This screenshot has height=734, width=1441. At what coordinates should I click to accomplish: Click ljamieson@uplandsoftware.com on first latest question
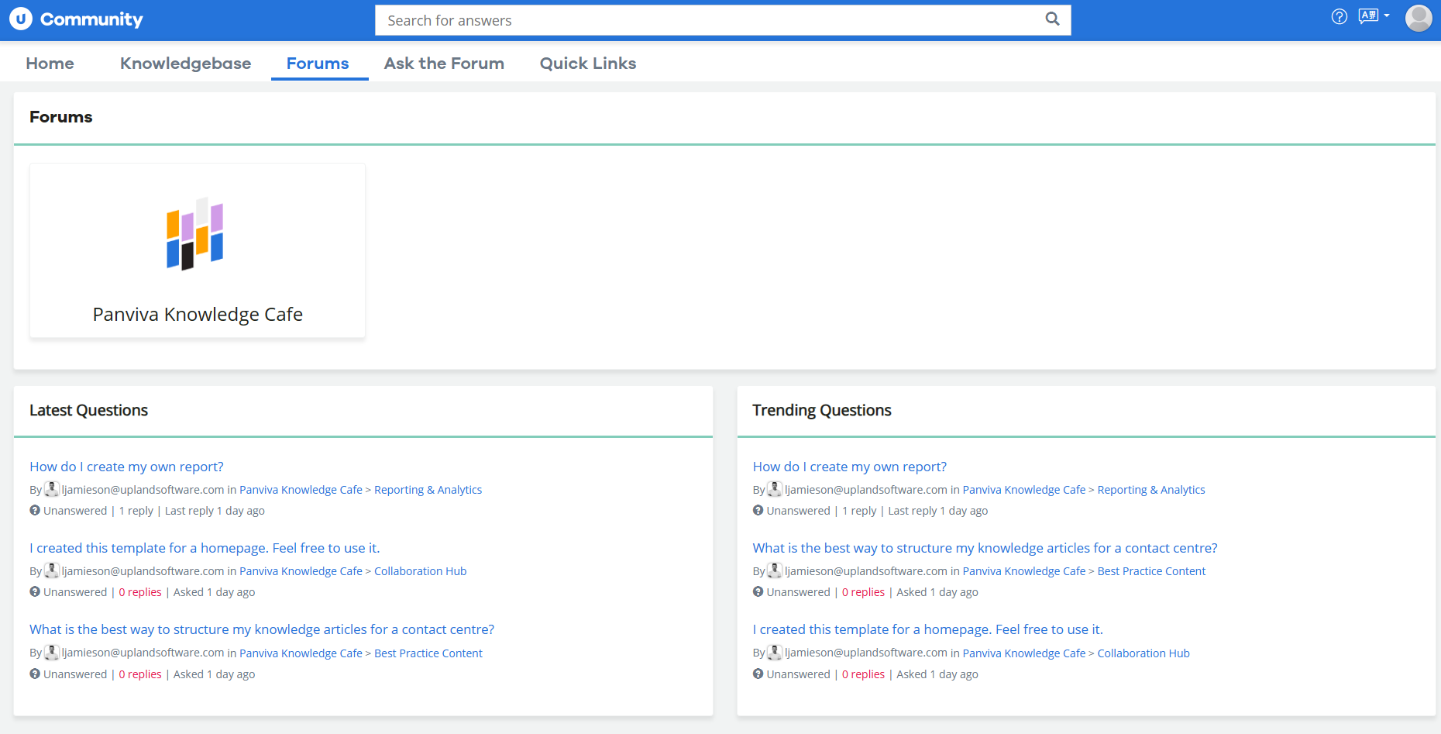tap(143, 490)
